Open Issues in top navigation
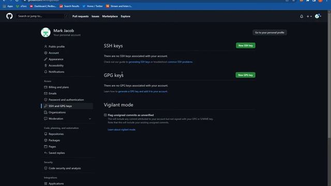 [x=95, y=16]
